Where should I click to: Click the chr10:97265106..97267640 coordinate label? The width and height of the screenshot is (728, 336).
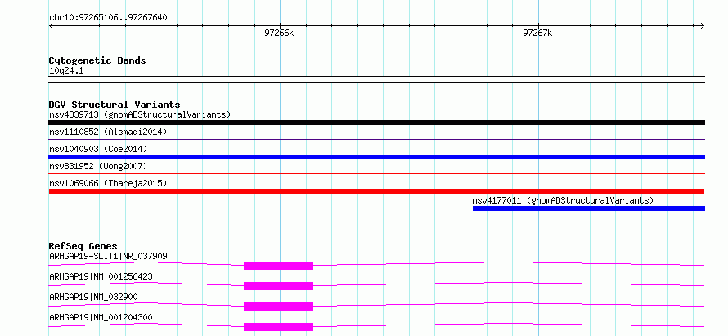(108, 18)
